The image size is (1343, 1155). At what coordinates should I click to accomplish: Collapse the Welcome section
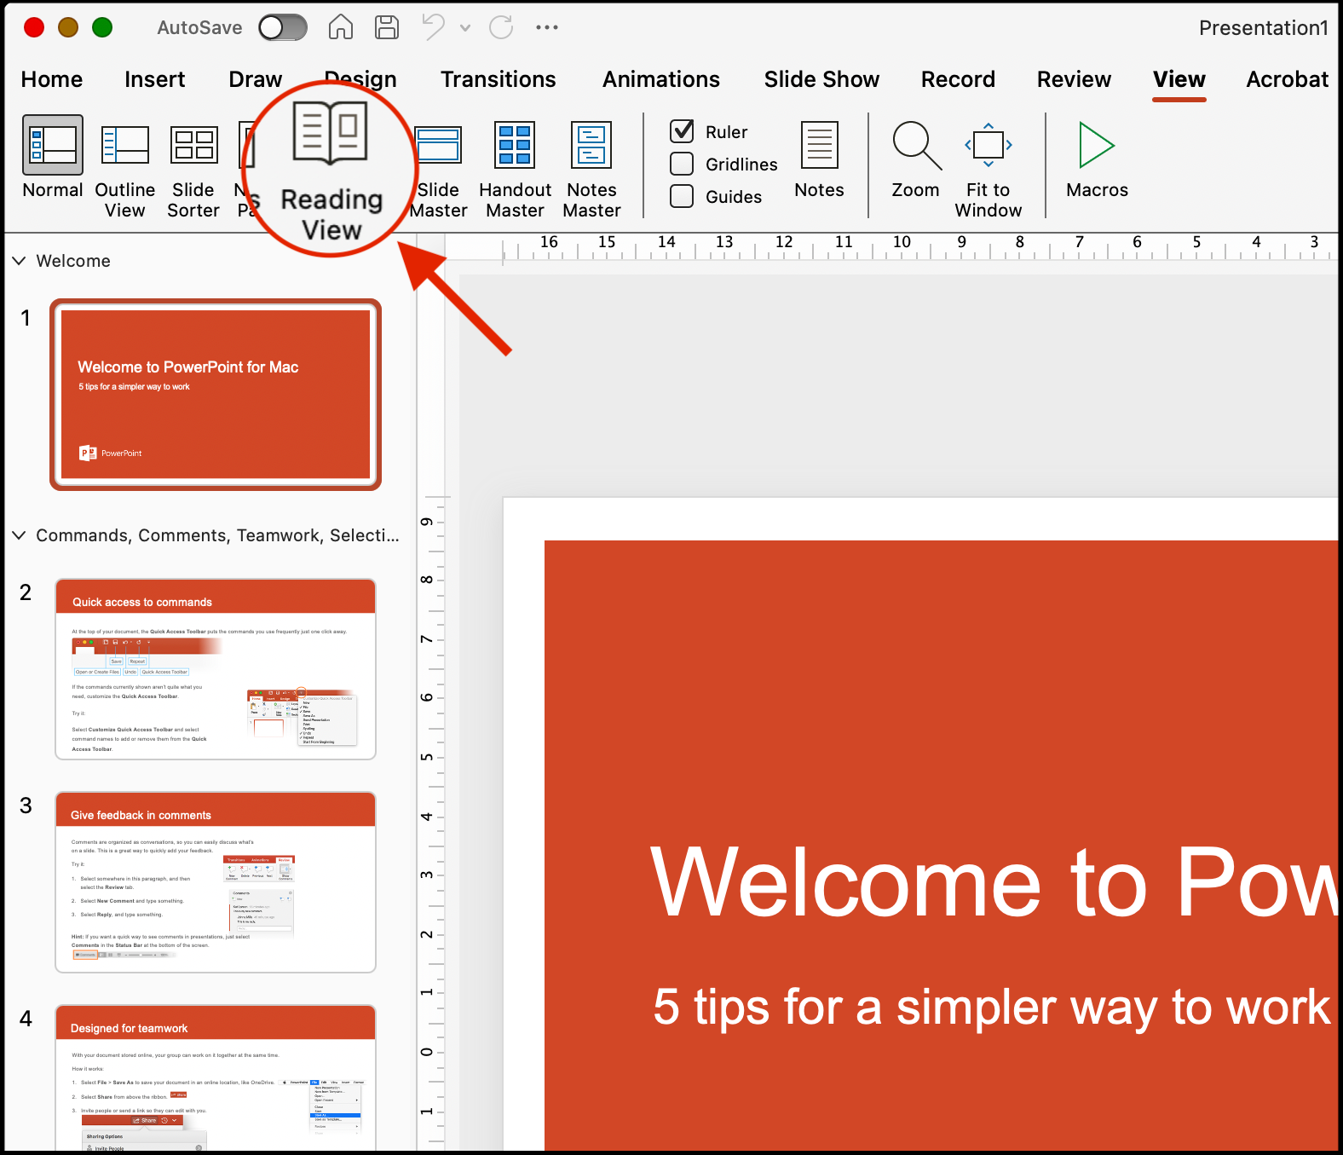tap(19, 260)
